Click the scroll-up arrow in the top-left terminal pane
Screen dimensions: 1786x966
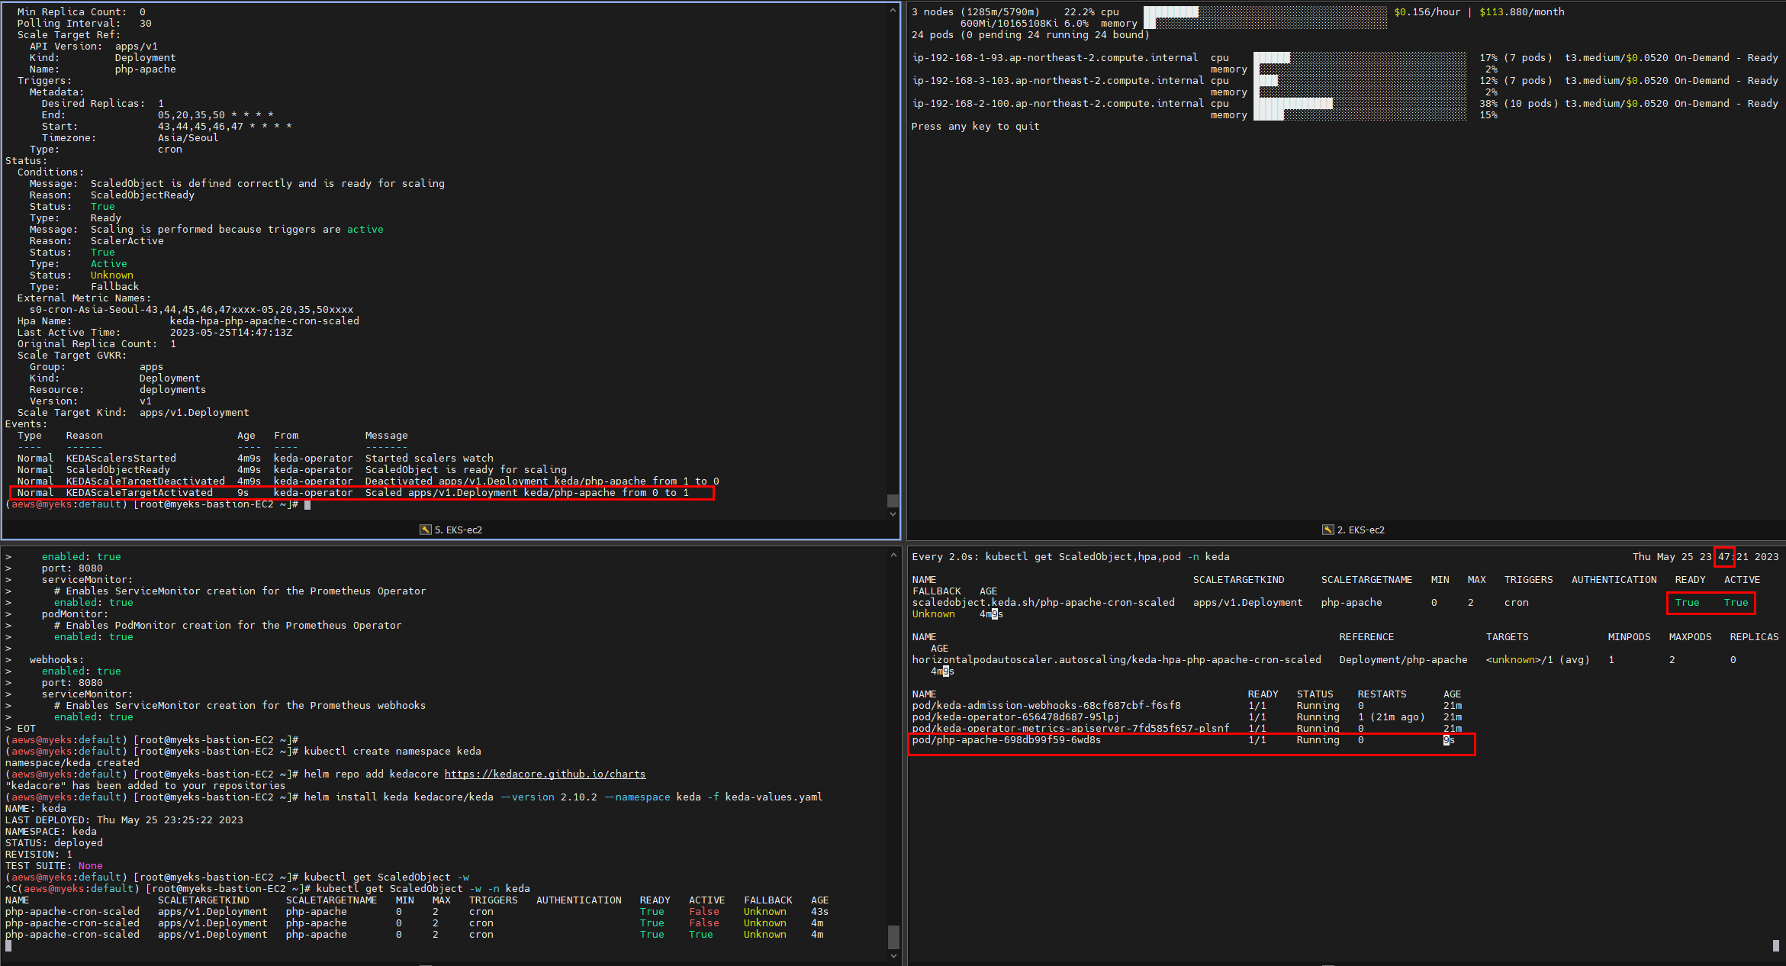click(x=893, y=11)
